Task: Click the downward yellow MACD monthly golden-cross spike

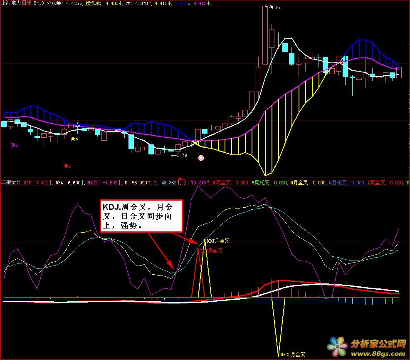Action: 279,327
